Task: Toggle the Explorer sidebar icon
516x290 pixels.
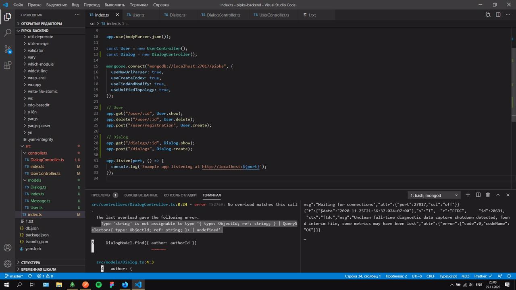Action: (x=7, y=17)
